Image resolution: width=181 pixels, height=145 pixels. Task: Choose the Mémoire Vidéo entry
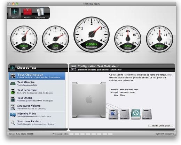(37, 115)
